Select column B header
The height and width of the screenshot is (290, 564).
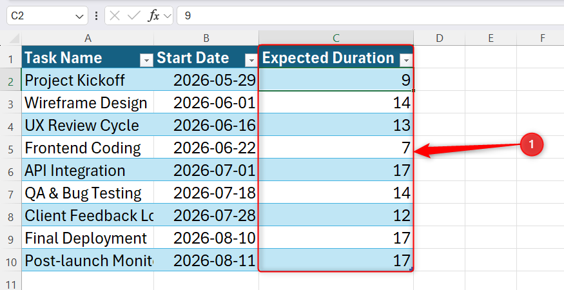206,38
